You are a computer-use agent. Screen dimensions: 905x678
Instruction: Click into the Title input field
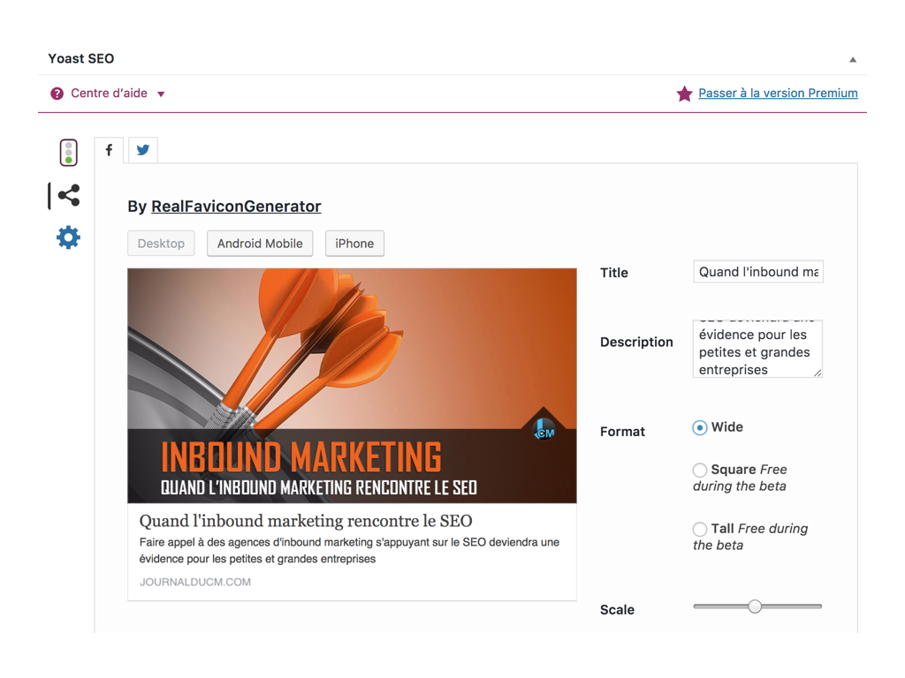click(758, 272)
